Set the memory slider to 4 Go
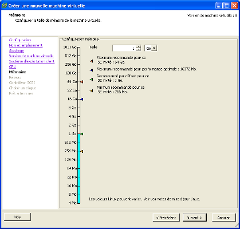 tap(78, 116)
